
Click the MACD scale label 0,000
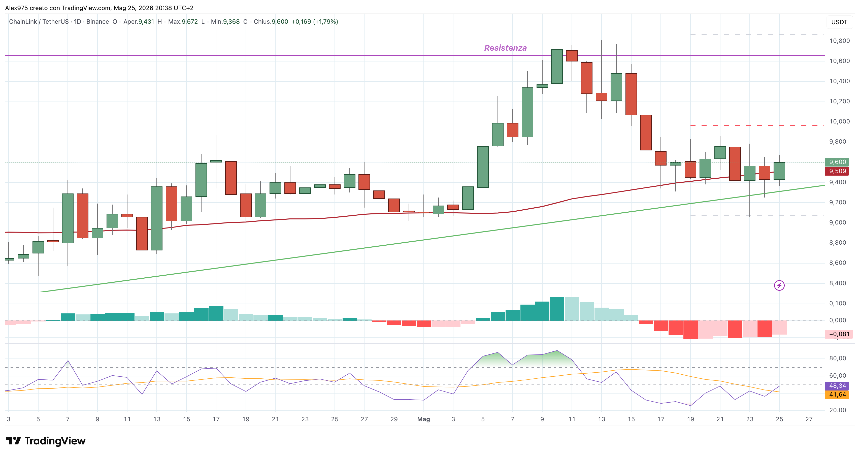838,320
